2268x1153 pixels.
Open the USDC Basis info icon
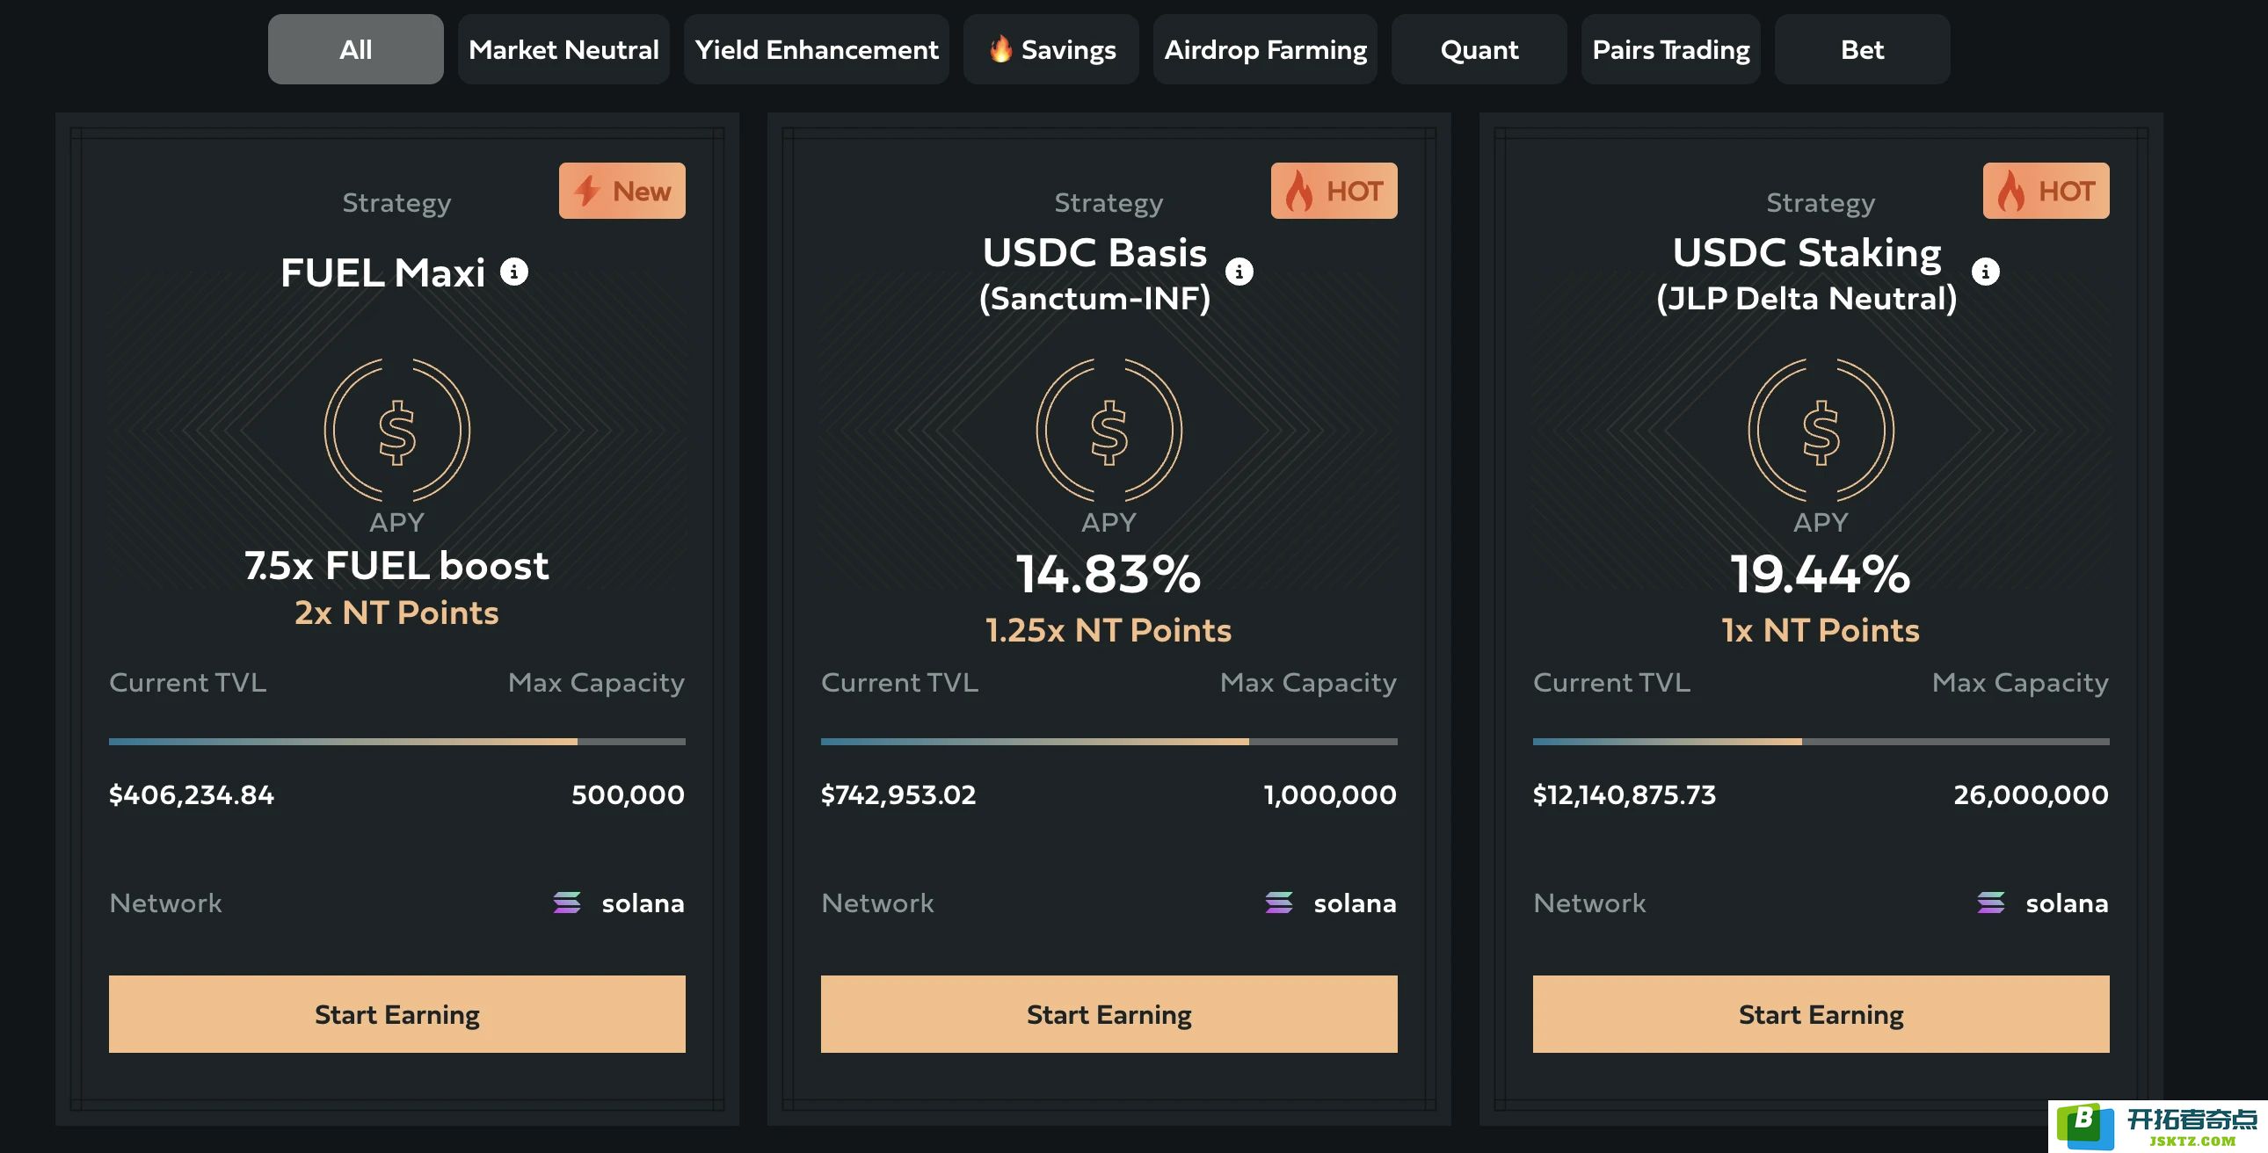[1239, 272]
